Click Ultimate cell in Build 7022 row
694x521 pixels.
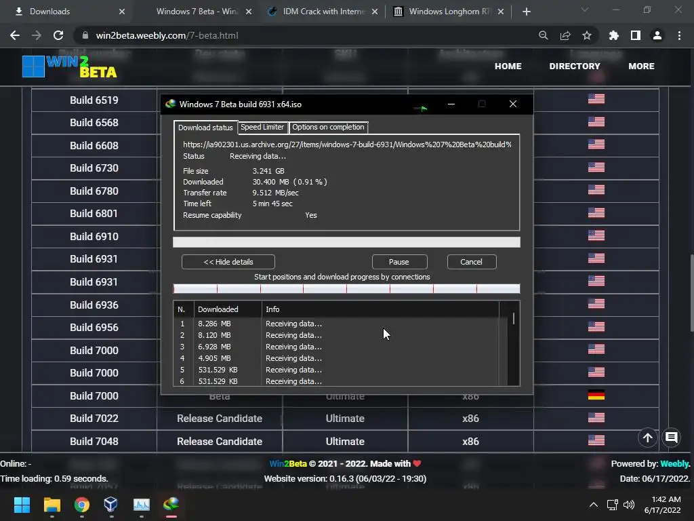click(x=345, y=419)
